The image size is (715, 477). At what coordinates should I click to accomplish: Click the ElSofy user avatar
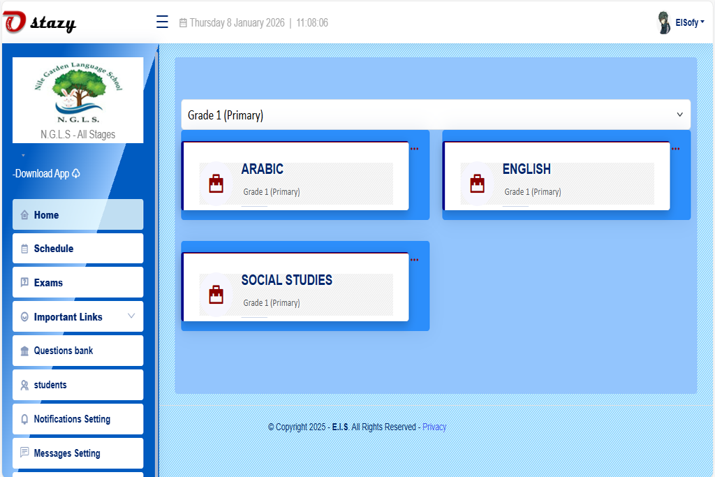coord(664,22)
